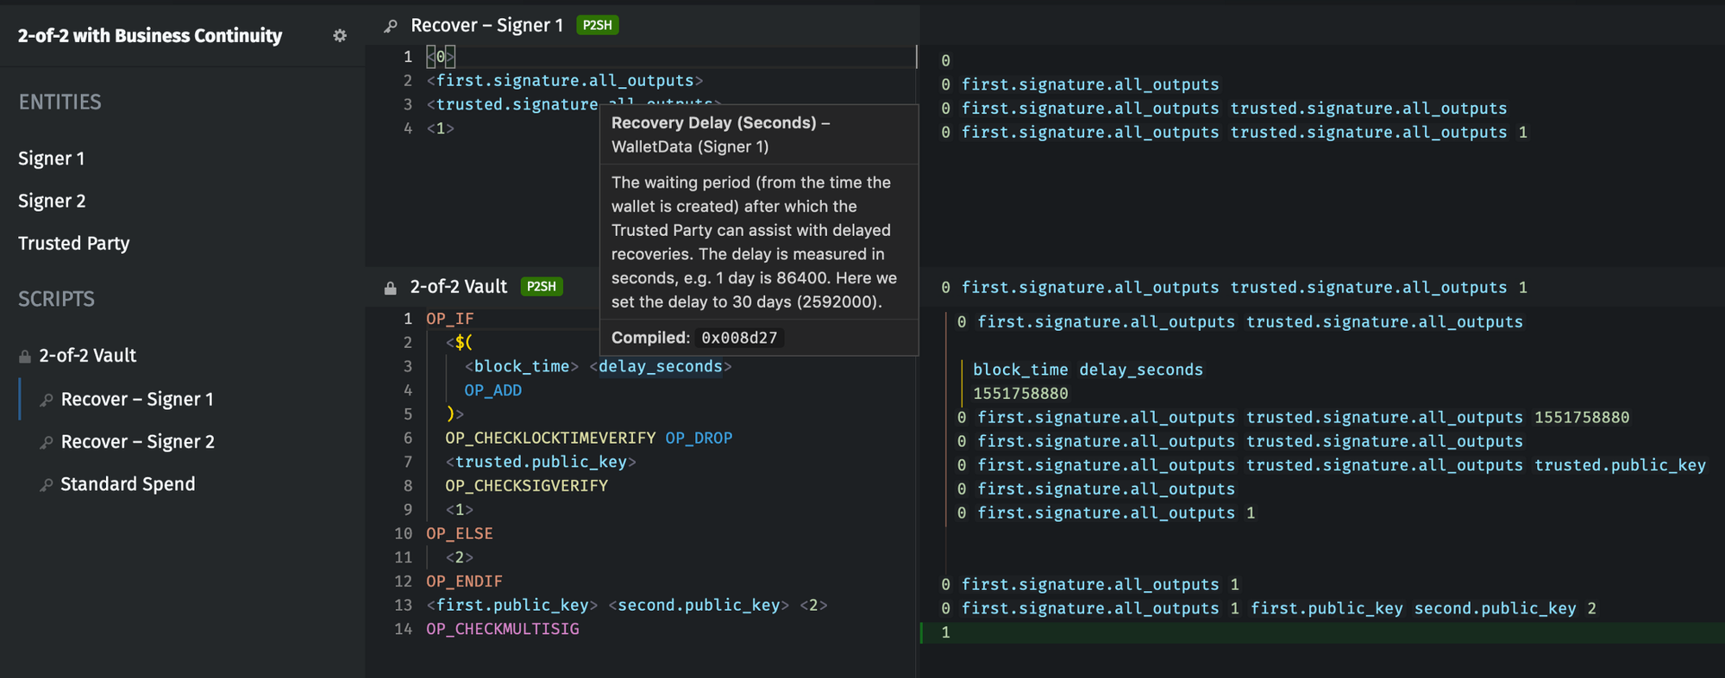This screenshot has width=1725, height=678.
Task: Select the Signer 2 entity
Action: click(52, 201)
